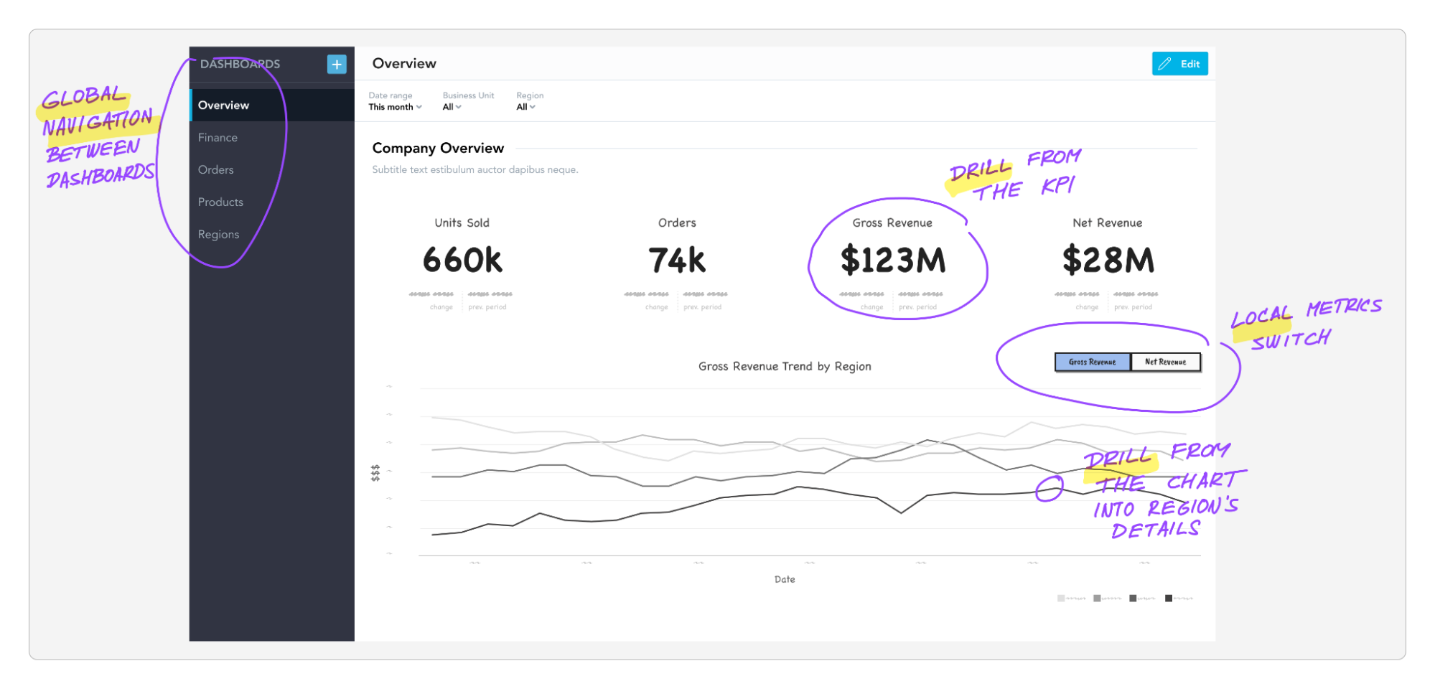The image size is (1435, 689).
Task: Open the Business Unit filter dropdown
Action: pyautogui.click(x=452, y=107)
